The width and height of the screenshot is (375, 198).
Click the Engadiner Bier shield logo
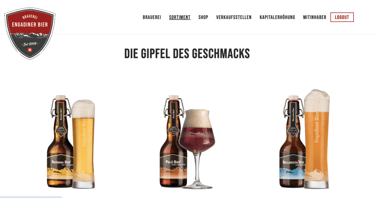30,33
